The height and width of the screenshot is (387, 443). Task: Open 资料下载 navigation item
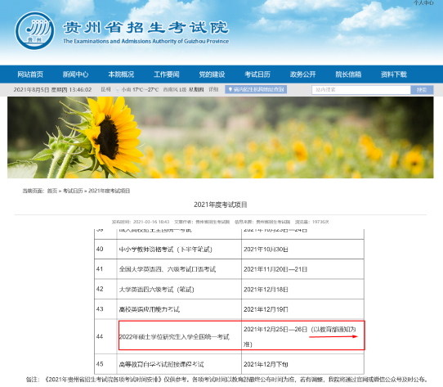point(394,74)
